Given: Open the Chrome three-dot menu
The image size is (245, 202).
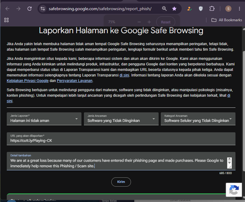Looking at the screenshot, I should point(239,9).
